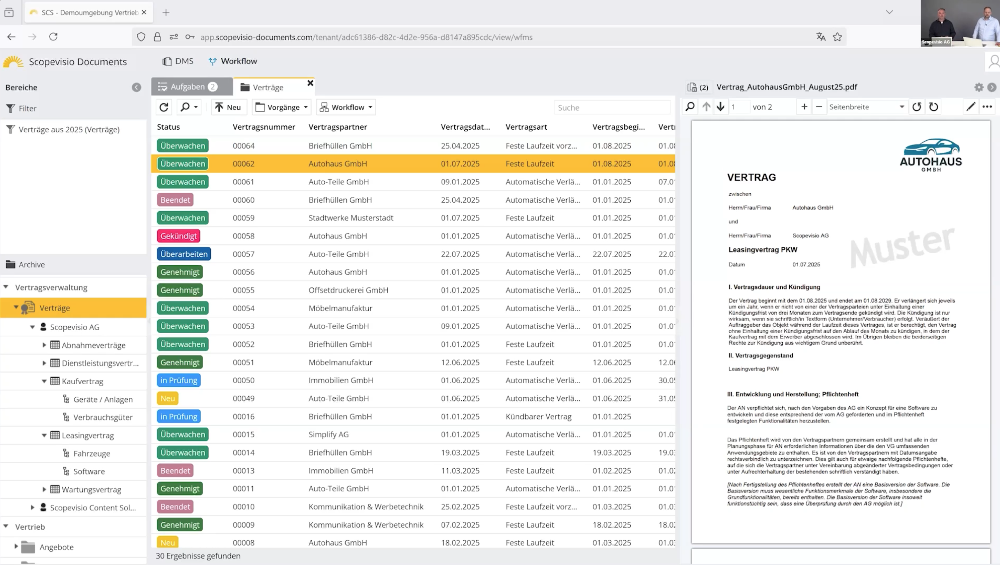Click Überarbeiten status of contract 00057
The image size is (1000, 565).
[184, 254]
